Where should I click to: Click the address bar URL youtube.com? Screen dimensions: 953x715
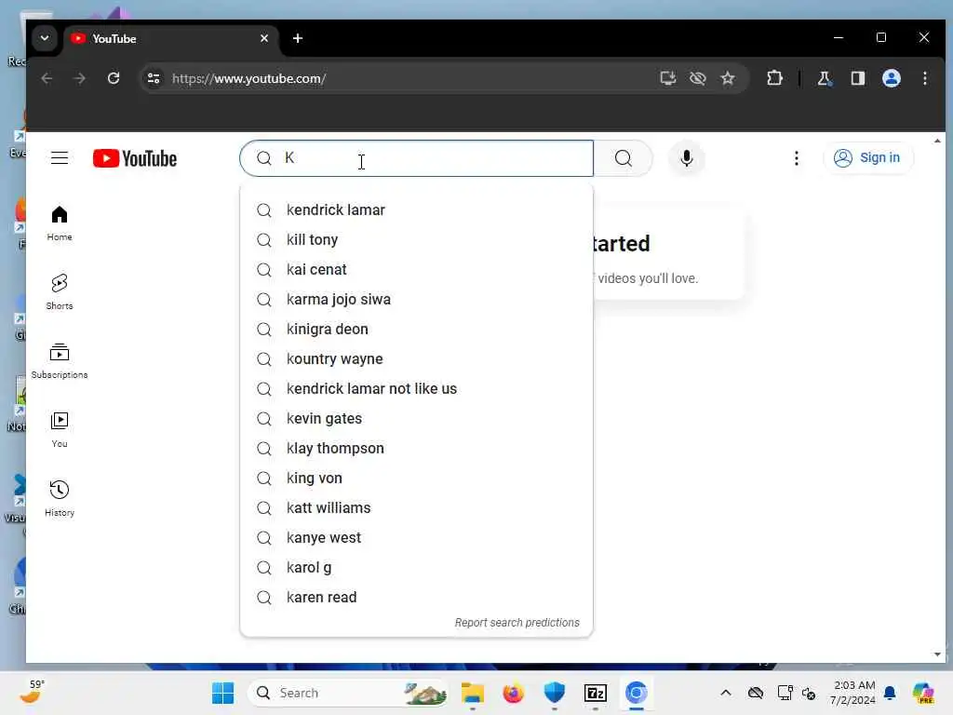pos(249,78)
